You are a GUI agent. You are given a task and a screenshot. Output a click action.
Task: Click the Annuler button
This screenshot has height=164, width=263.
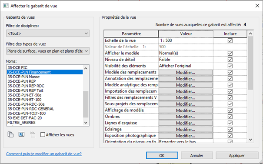[197, 155]
